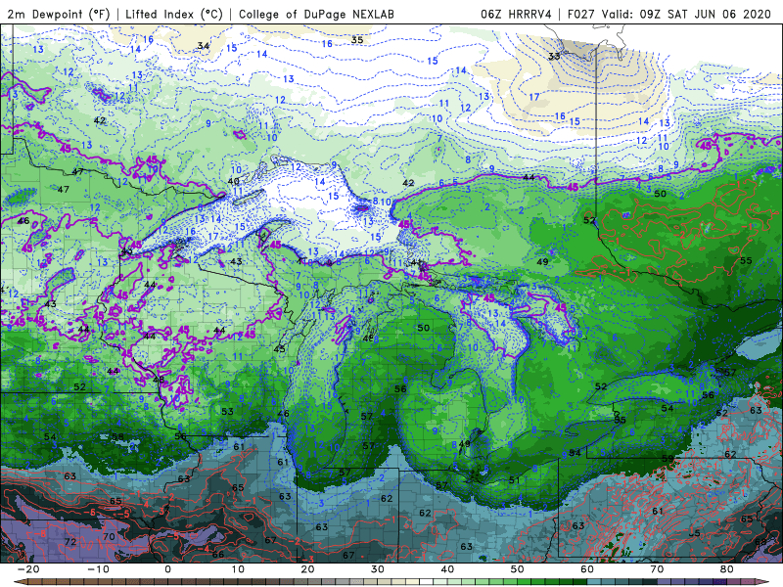Click the "F027" forecast hour in the header

coord(581,14)
